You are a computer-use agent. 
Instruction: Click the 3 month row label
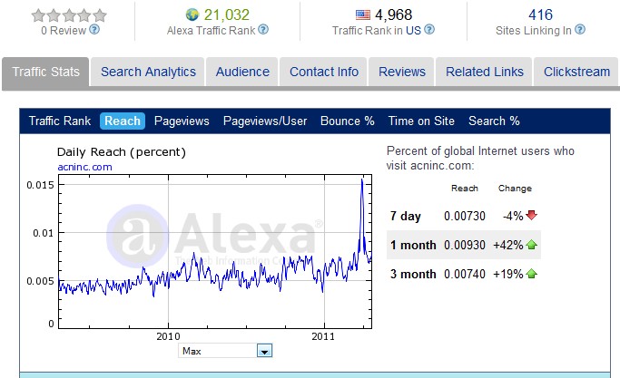point(413,274)
